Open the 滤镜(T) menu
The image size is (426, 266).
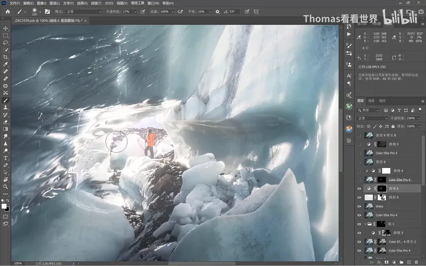click(x=96, y=3)
